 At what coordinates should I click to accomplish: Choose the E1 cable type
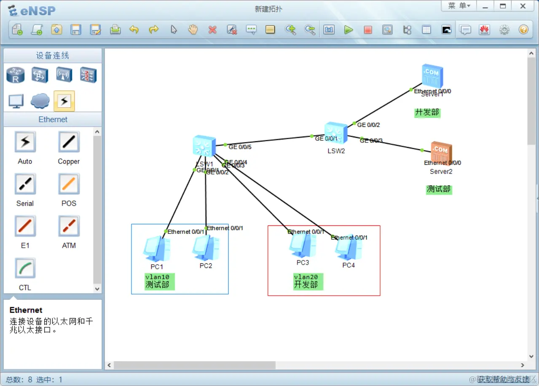(x=25, y=226)
